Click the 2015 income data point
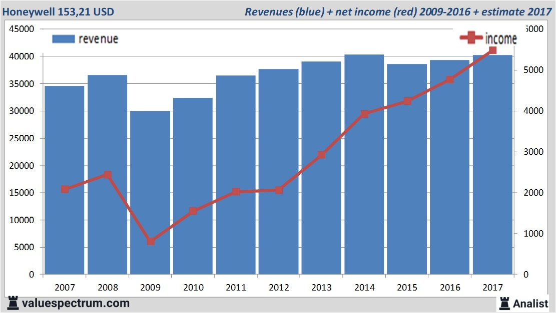This screenshot has width=556, height=313. pos(407,101)
